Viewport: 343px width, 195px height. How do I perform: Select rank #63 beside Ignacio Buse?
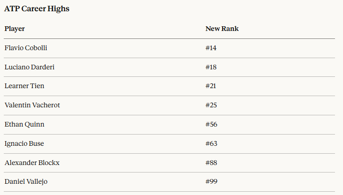coord(211,143)
